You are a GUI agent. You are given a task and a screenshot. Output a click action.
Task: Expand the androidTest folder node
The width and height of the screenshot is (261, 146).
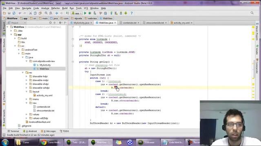tap(19, 49)
